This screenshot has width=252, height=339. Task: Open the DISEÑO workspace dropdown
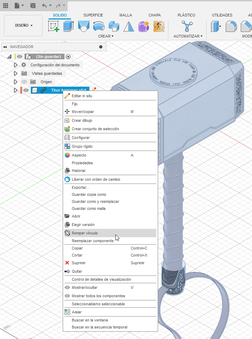[23, 25]
